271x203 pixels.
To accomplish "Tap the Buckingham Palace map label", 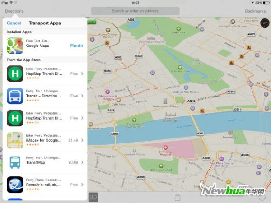I will click(151, 42).
